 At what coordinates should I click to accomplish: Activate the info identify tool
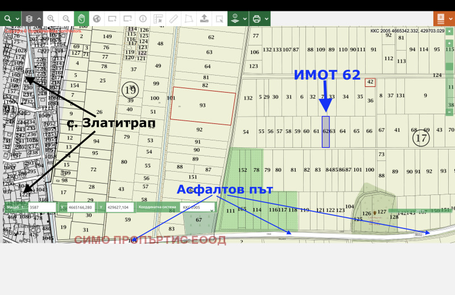click(143, 19)
